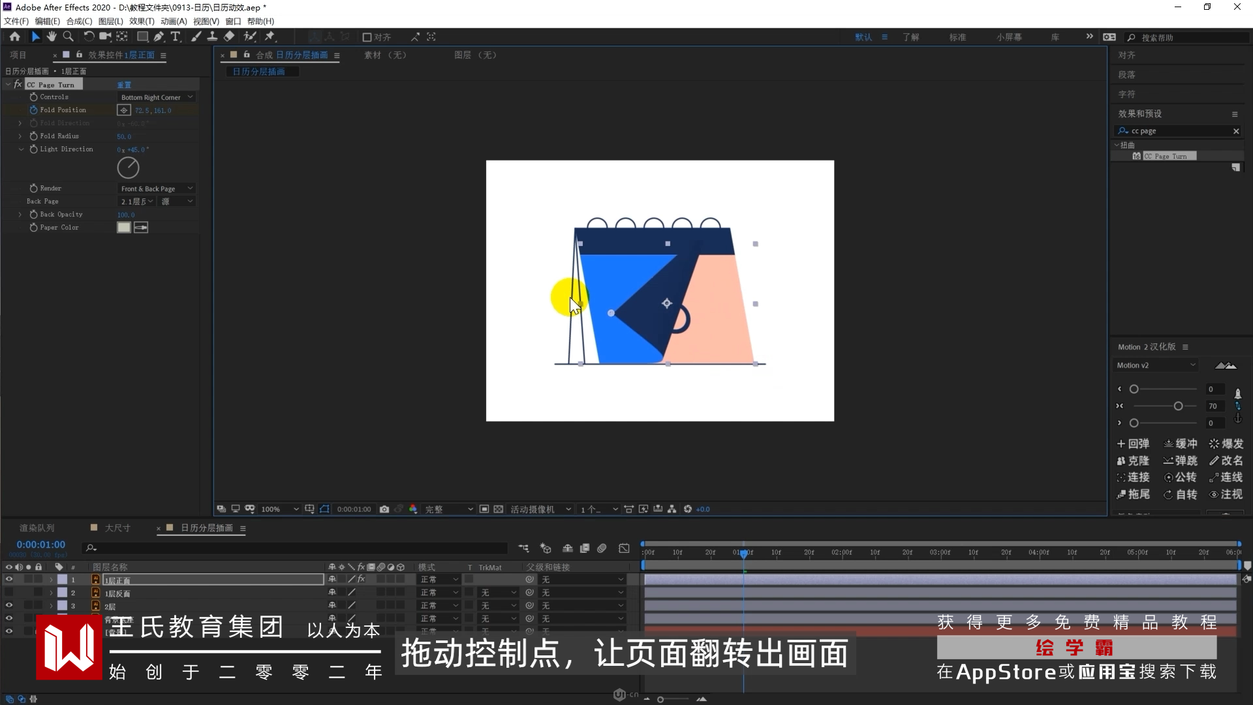Select the Puppet Pin tool

[x=270, y=37]
